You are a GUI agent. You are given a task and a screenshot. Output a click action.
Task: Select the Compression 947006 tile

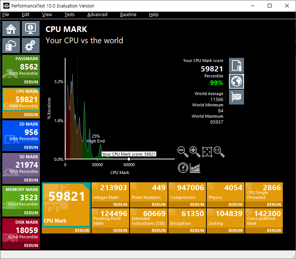click(x=187, y=192)
